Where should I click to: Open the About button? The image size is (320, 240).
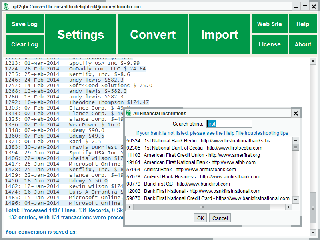pyautogui.click(x=303, y=44)
